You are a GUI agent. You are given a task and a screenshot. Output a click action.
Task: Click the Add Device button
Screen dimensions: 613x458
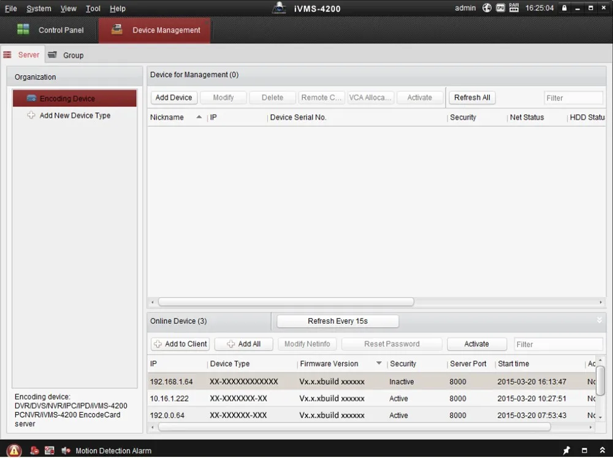pos(173,97)
